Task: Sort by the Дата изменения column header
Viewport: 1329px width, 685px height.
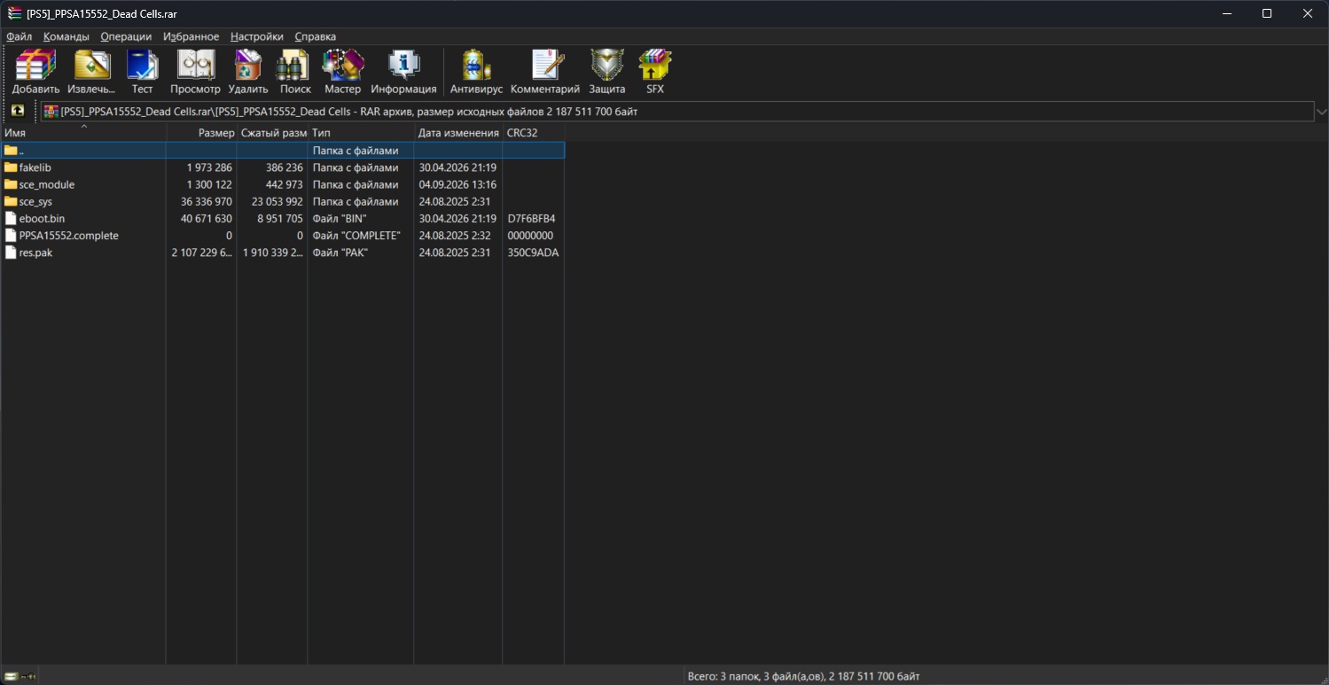Action: pyautogui.click(x=458, y=133)
